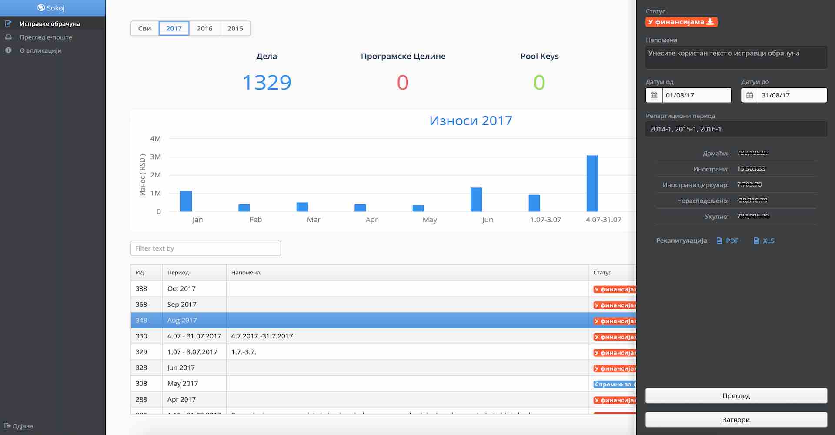Open О апликацији menu item

pos(40,50)
